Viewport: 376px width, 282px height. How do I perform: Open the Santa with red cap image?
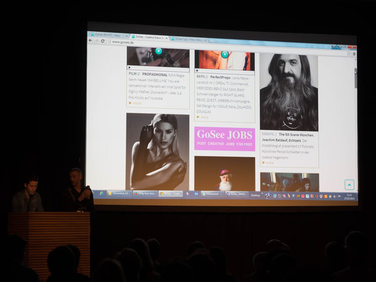pos(225,174)
